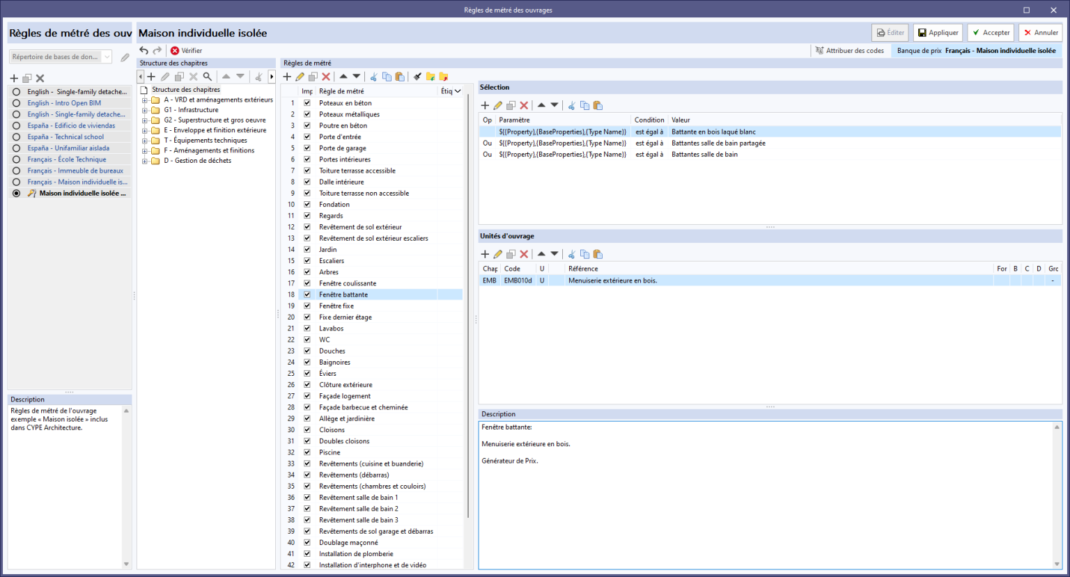Image resolution: width=1070 pixels, height=577 pixels.
Task: Click the Accepter button
Action: (991, 33)
